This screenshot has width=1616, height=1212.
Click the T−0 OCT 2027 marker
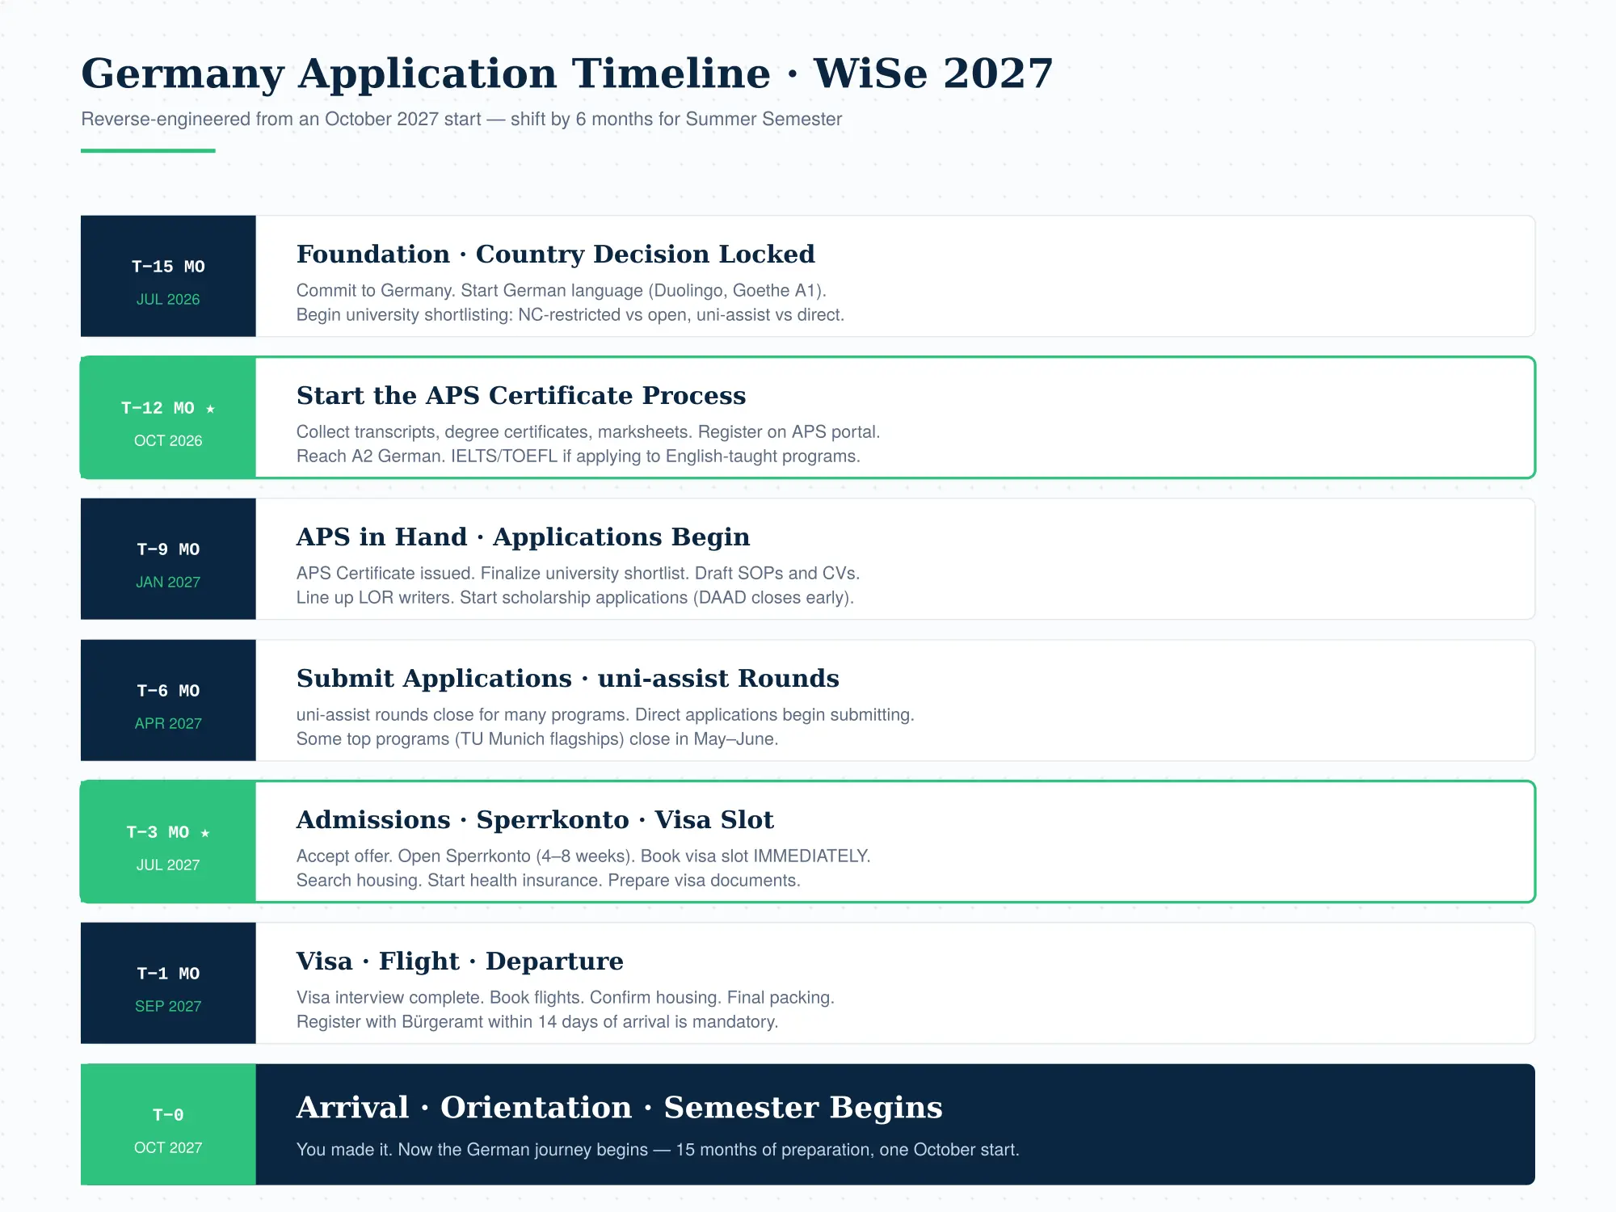[x=168, y=1125]
